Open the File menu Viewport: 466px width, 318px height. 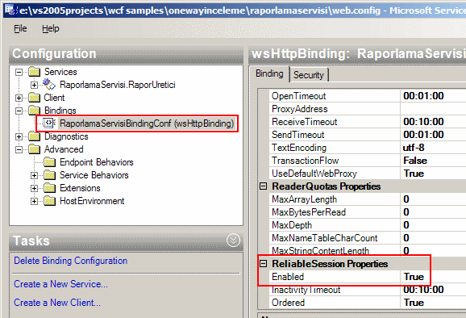point(20,28)
